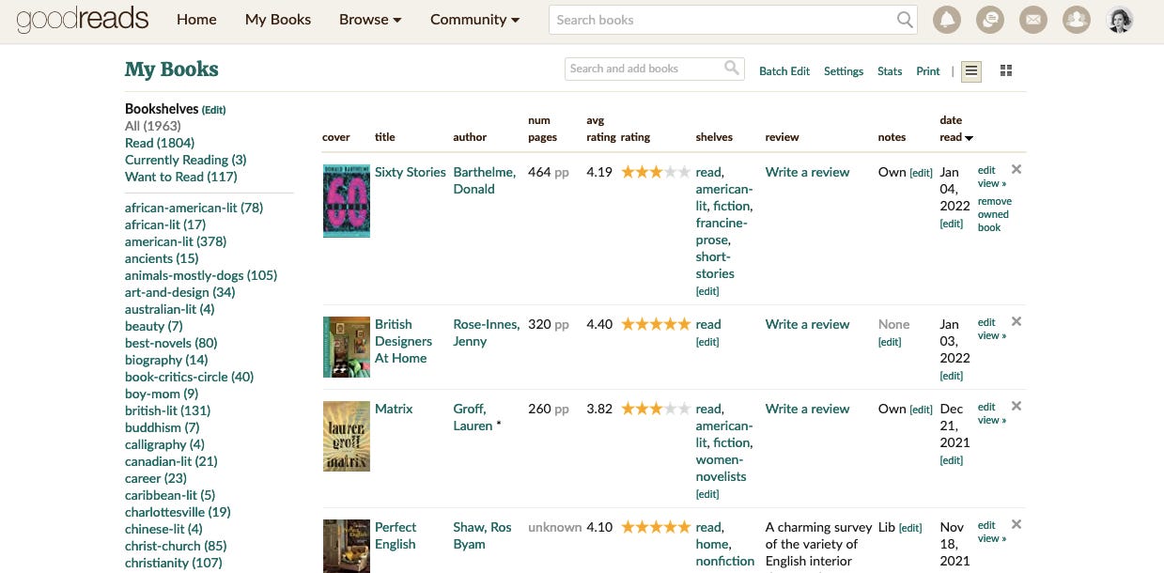Image resolution: width=1164 pixels, height=573 pixels.
Task: Write a review for Sixty Stories
Action: coord(807,172)
